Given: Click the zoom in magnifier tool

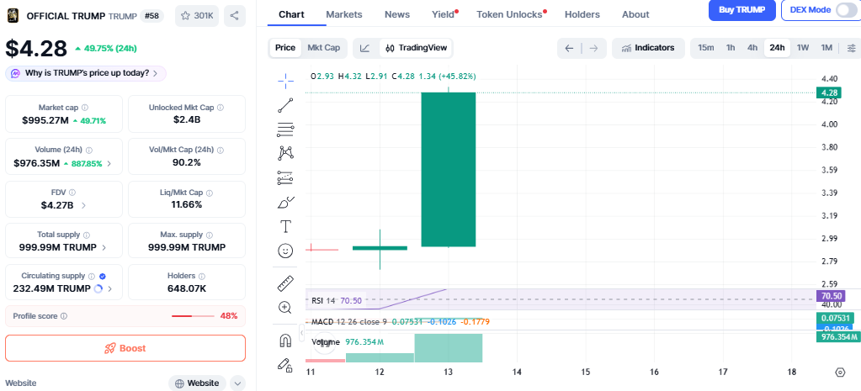Looking at the screenshot, I should [x=285, y=308].
